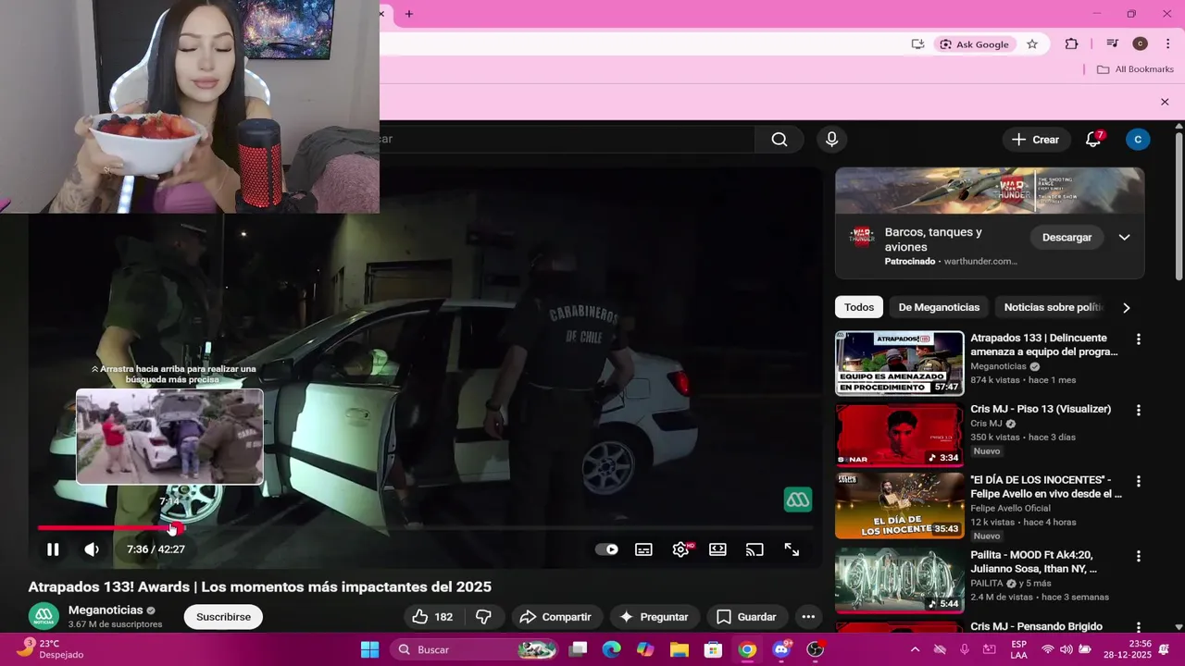Open Microsoft Edge from the taskbar

(611, 649)
